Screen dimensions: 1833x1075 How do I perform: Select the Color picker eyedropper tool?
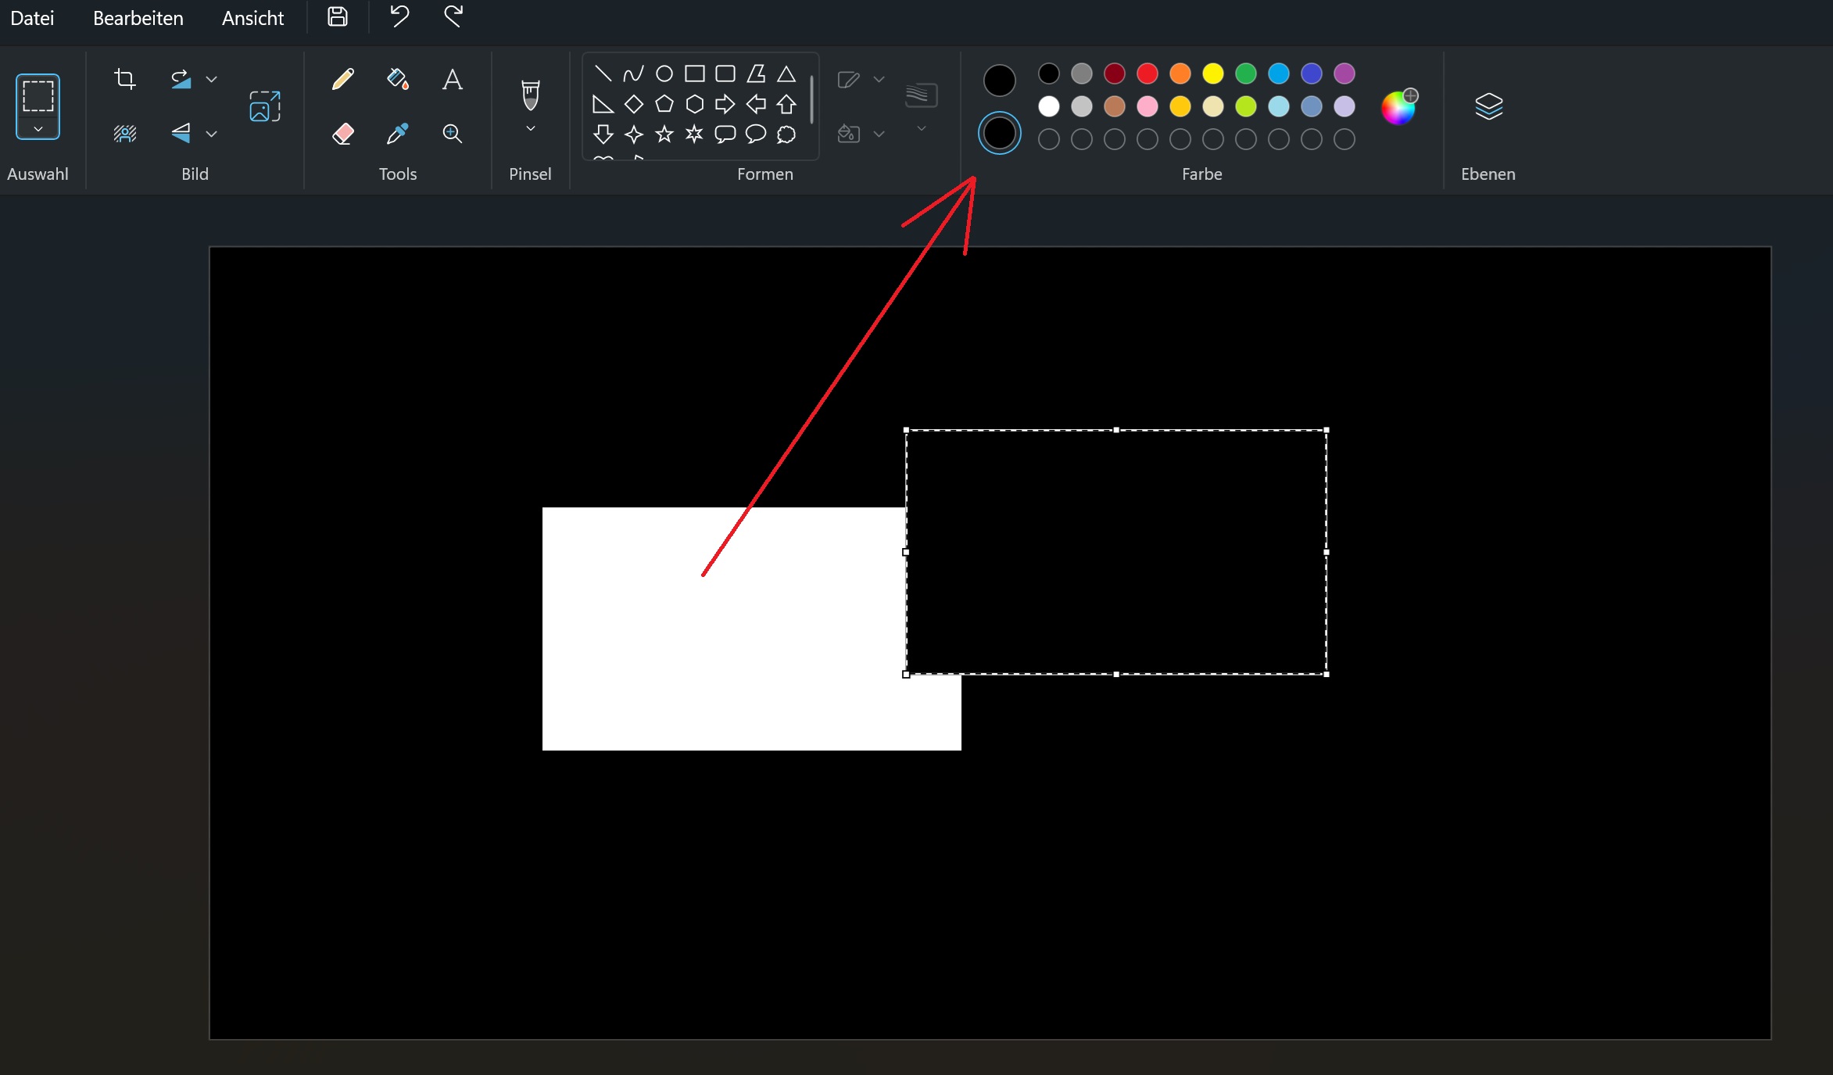397,134
